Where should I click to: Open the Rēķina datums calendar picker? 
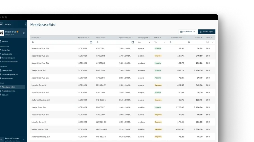(x=91, y=42)
